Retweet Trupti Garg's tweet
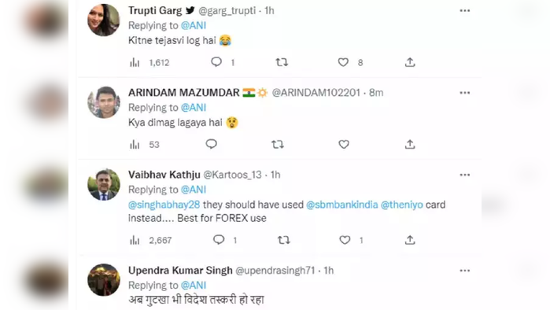 [x=282, y=62]
